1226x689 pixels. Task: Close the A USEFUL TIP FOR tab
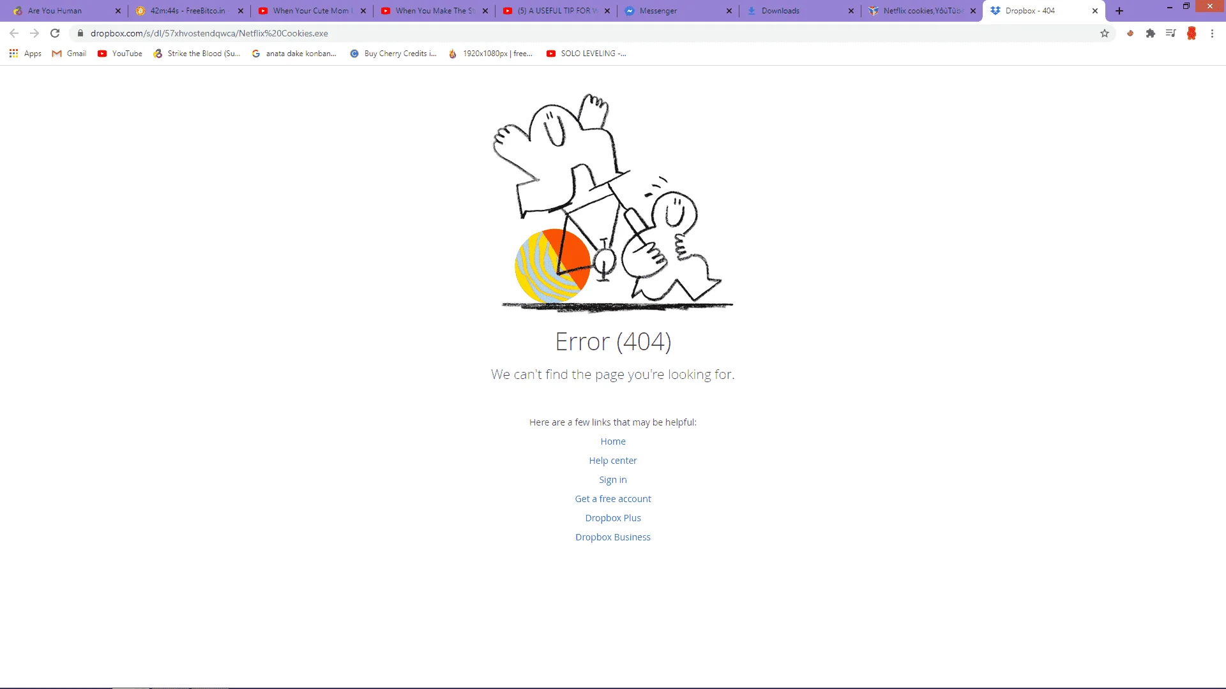pyautogui.click(x=607, y=11)
